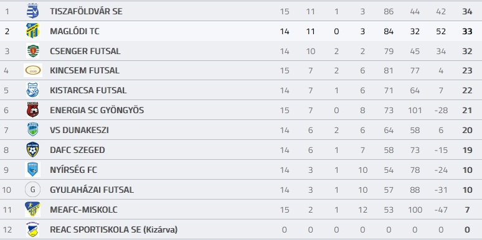Open ENERGIA SC GYÖNGYÖS team link

97,110
